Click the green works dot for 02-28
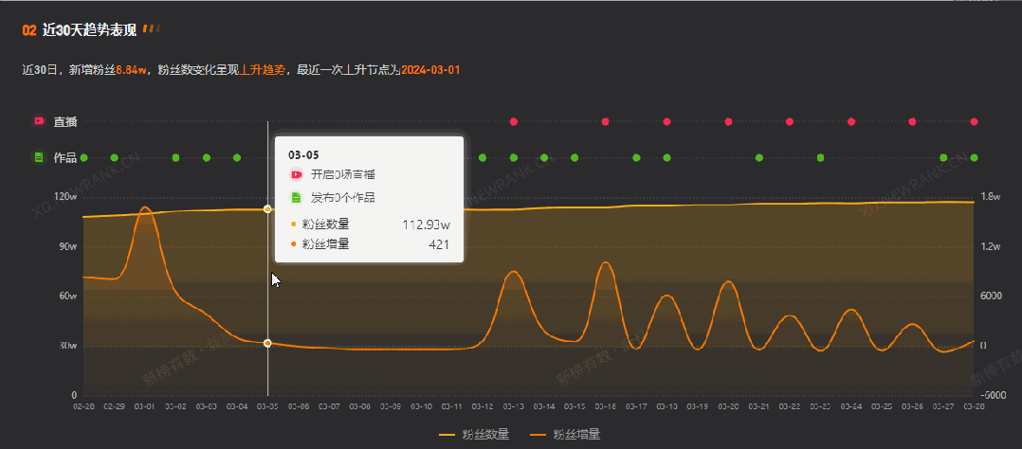Screen dimensions: 1022x449 pyautogui.click(x=83, y=157)
